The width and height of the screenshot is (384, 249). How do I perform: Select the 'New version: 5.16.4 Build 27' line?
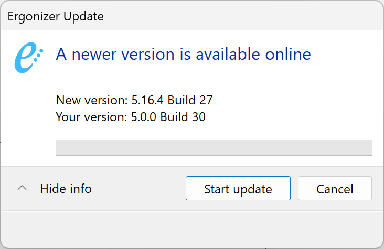[134, 100]
